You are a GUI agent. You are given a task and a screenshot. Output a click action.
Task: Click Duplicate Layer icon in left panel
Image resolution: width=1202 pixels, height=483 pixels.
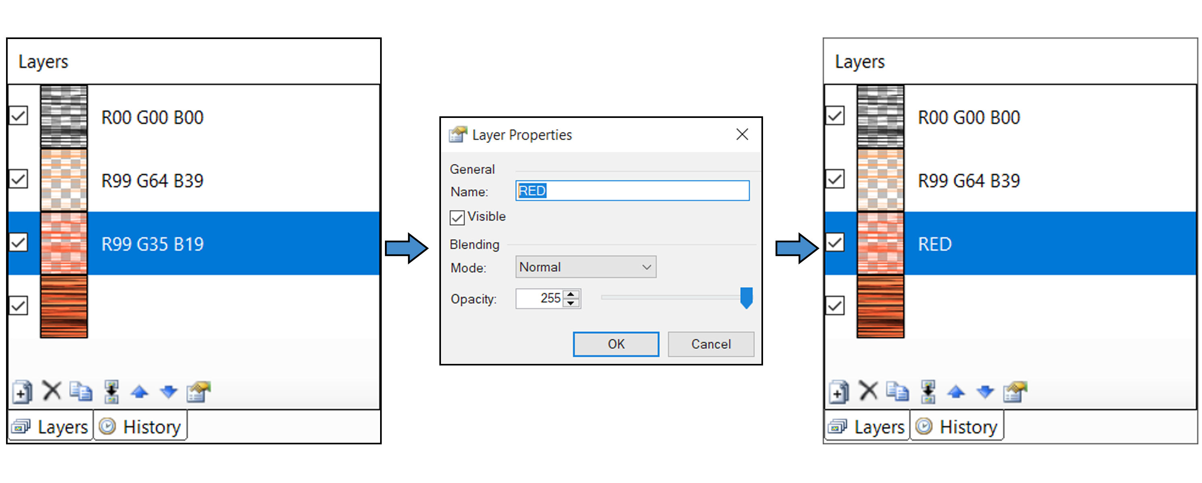coord(81,391)
